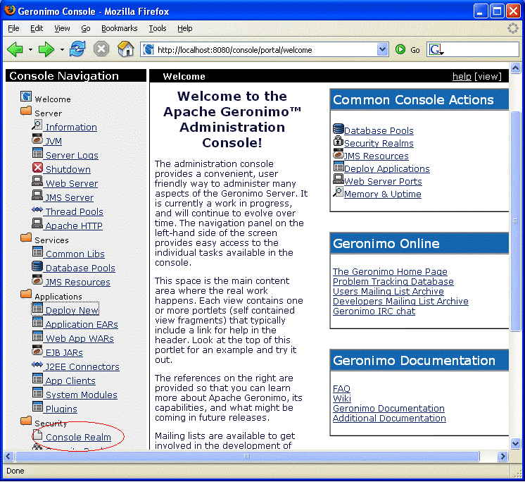Open the Server Logs link
This screenshot has width=525, height=482.
point(72,156)
